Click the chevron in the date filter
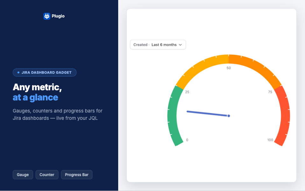 click(x=180, y=45)
